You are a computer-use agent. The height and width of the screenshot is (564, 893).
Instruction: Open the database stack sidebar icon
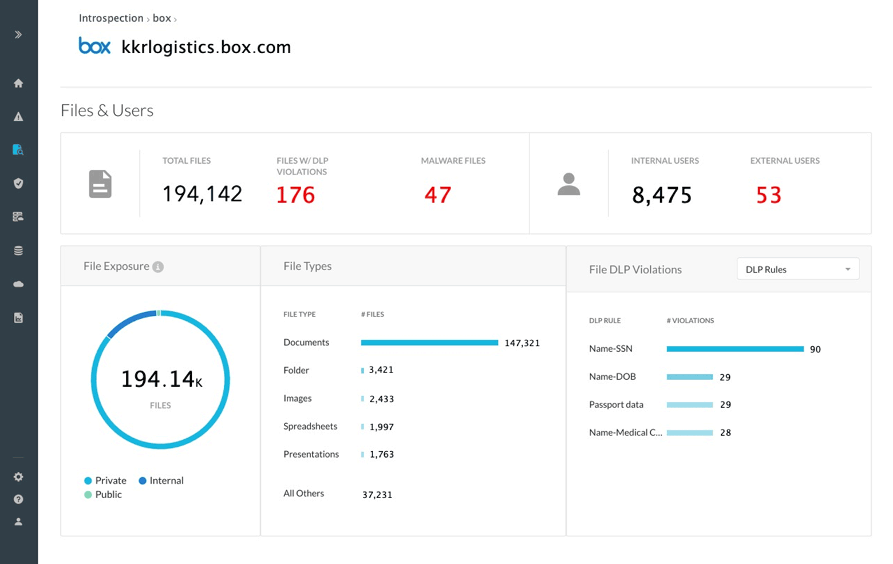(18, 251)
